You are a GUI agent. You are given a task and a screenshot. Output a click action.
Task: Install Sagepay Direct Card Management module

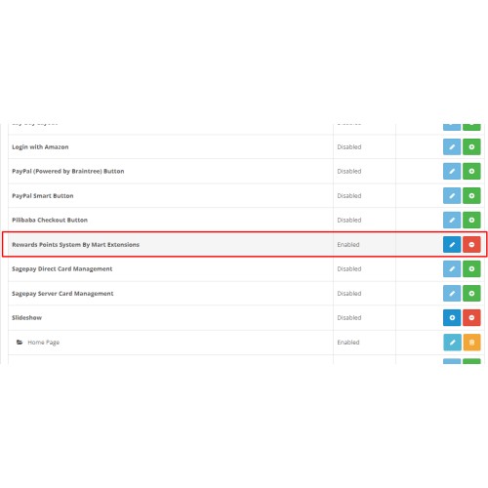point(471,268)
